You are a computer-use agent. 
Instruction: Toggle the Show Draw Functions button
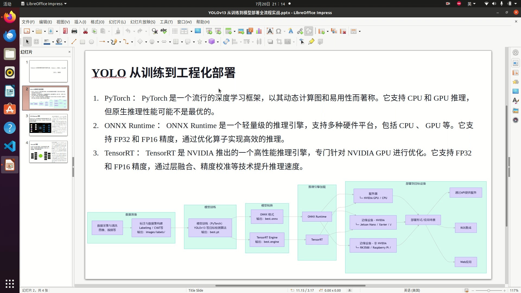(x=309, y=31)
